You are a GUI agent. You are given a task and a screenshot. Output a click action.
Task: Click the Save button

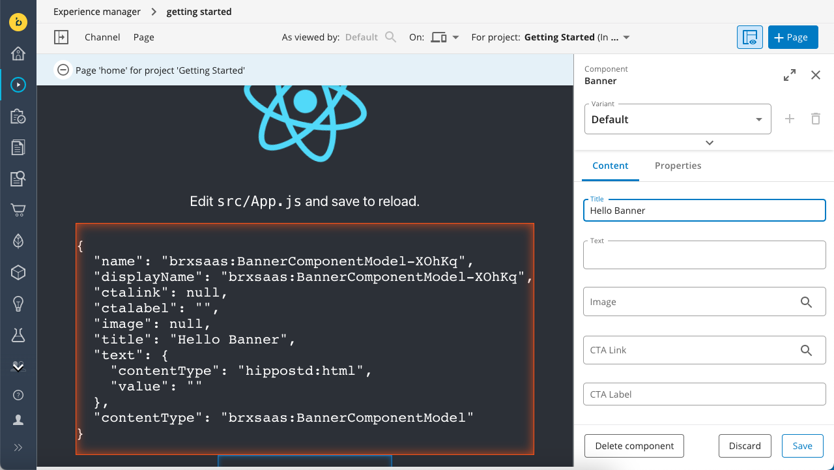(x=802, y=446)
